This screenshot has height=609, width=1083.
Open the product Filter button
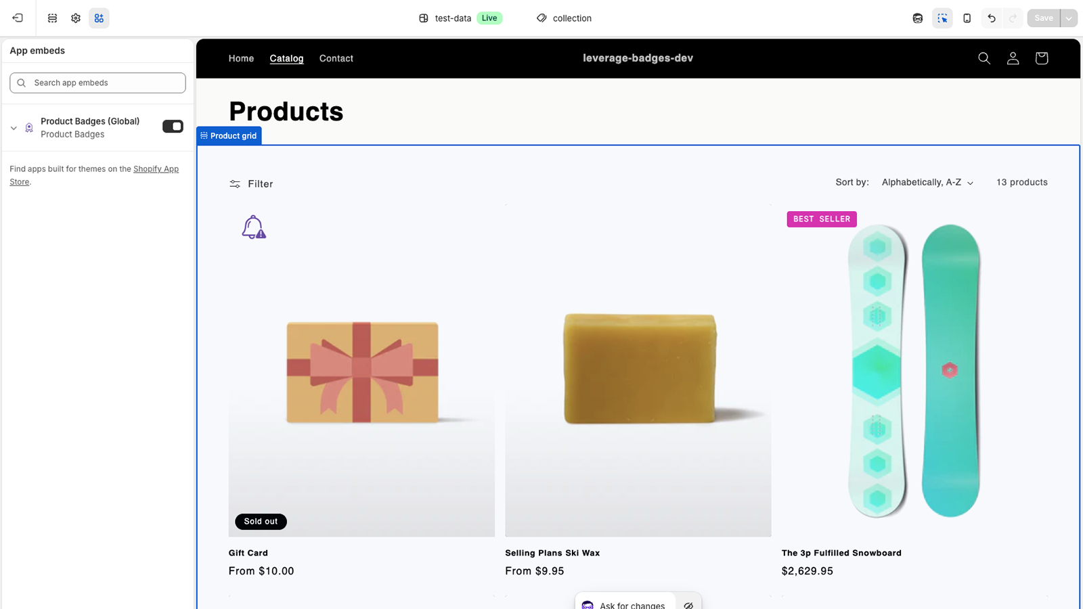tap(251, 184)
